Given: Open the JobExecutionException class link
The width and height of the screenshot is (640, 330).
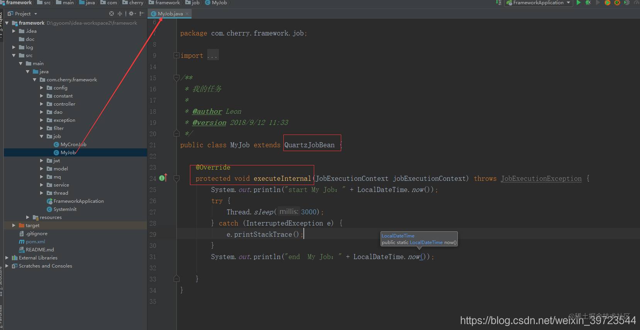Looking at the screenshot, I should point(541,178).
